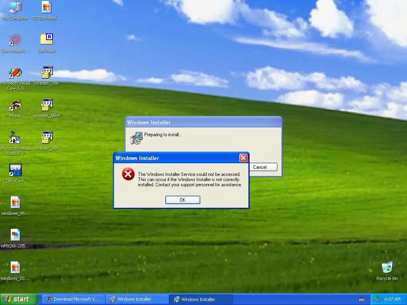Click OK in the Windows Installer error
Screen dimensions: 407x305
pos(183,200)
